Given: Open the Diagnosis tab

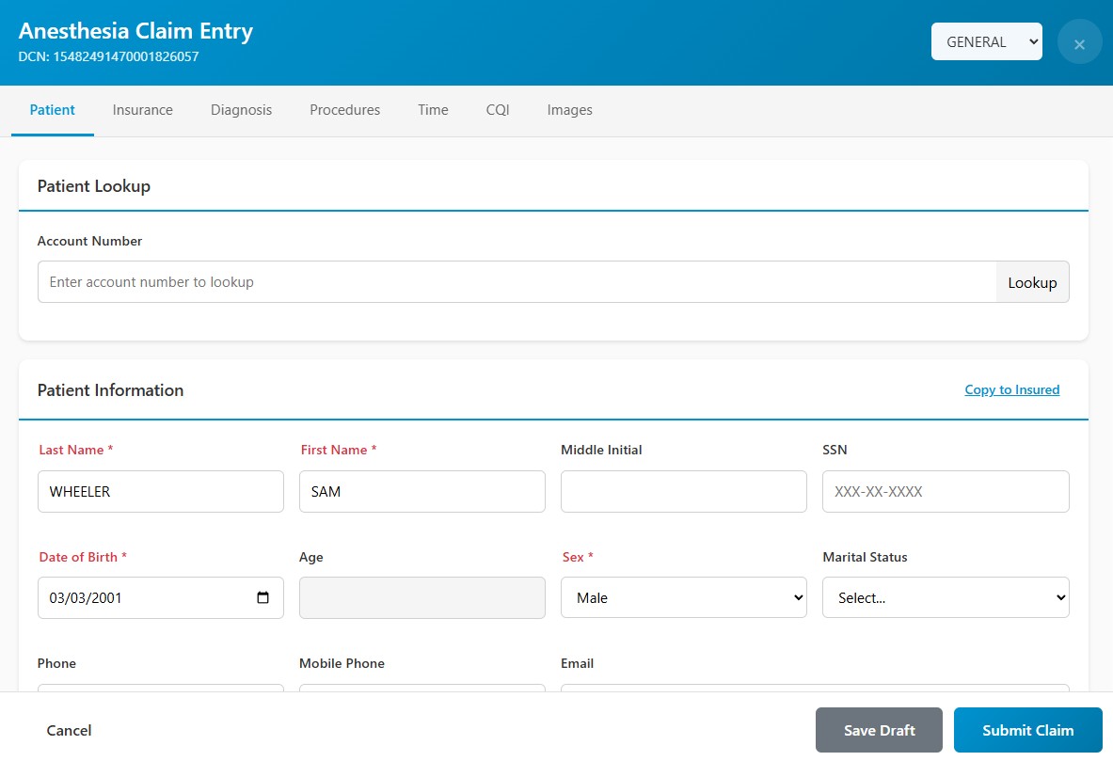Looking at the screenshot, I should click(x=241, y=110).
